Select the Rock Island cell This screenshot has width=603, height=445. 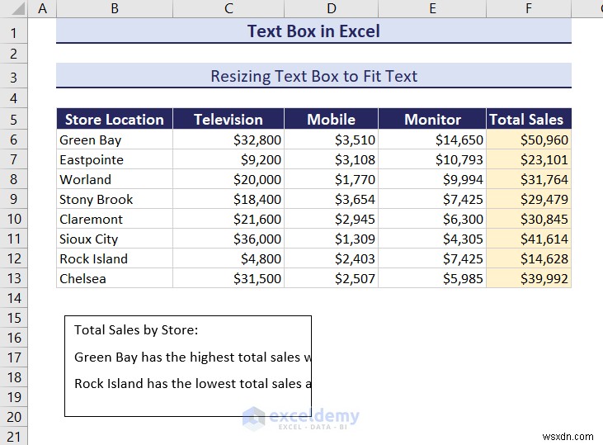(115, 258)
